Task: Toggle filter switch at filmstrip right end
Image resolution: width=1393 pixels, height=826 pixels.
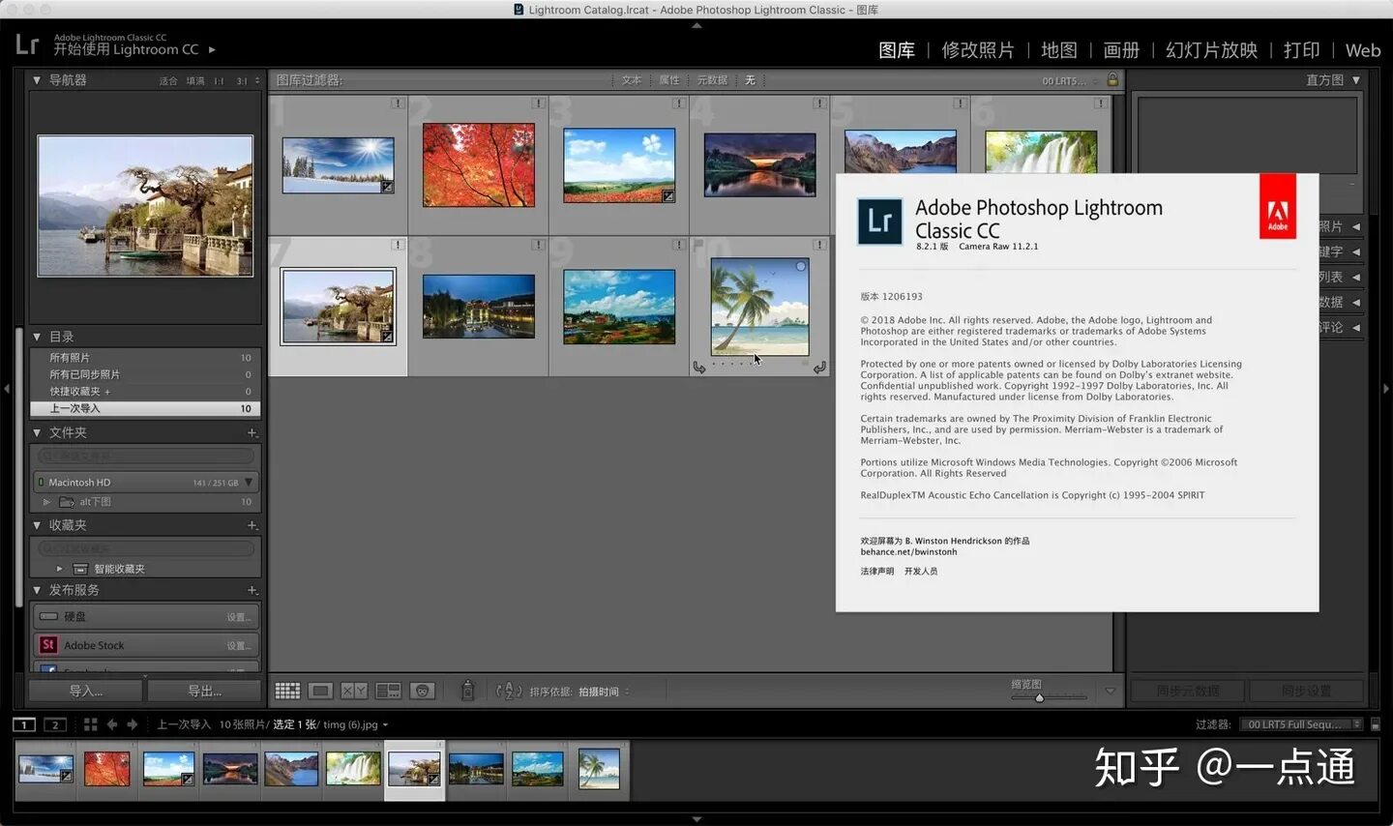Action: tap(1376, 724)
